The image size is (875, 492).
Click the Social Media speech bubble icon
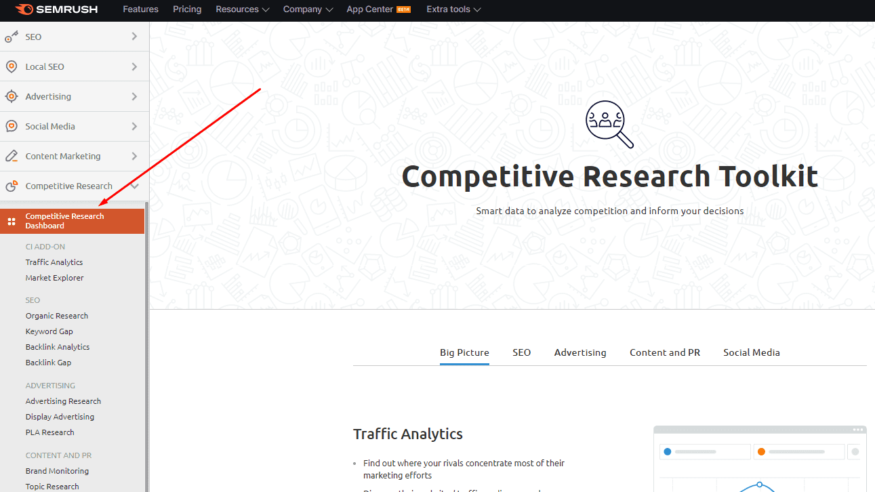[x=12, y=126]
